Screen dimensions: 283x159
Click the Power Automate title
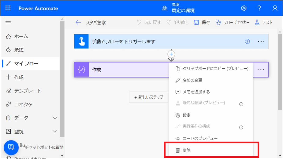pos(38,8)
